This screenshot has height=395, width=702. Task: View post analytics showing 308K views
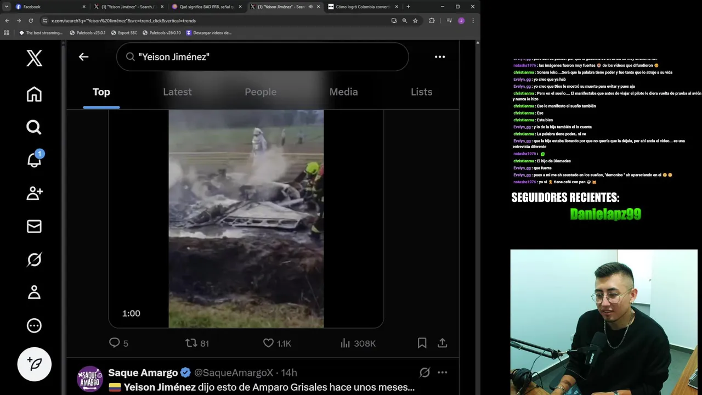(x=358, y=343)
